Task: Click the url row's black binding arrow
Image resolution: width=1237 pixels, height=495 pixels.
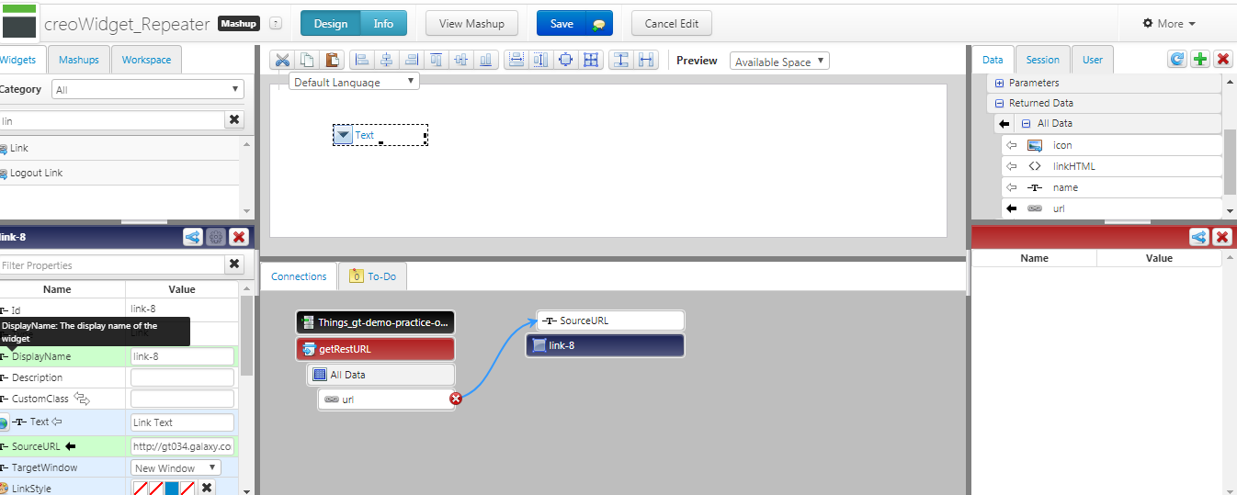Action: click(x=1012, y=208)
